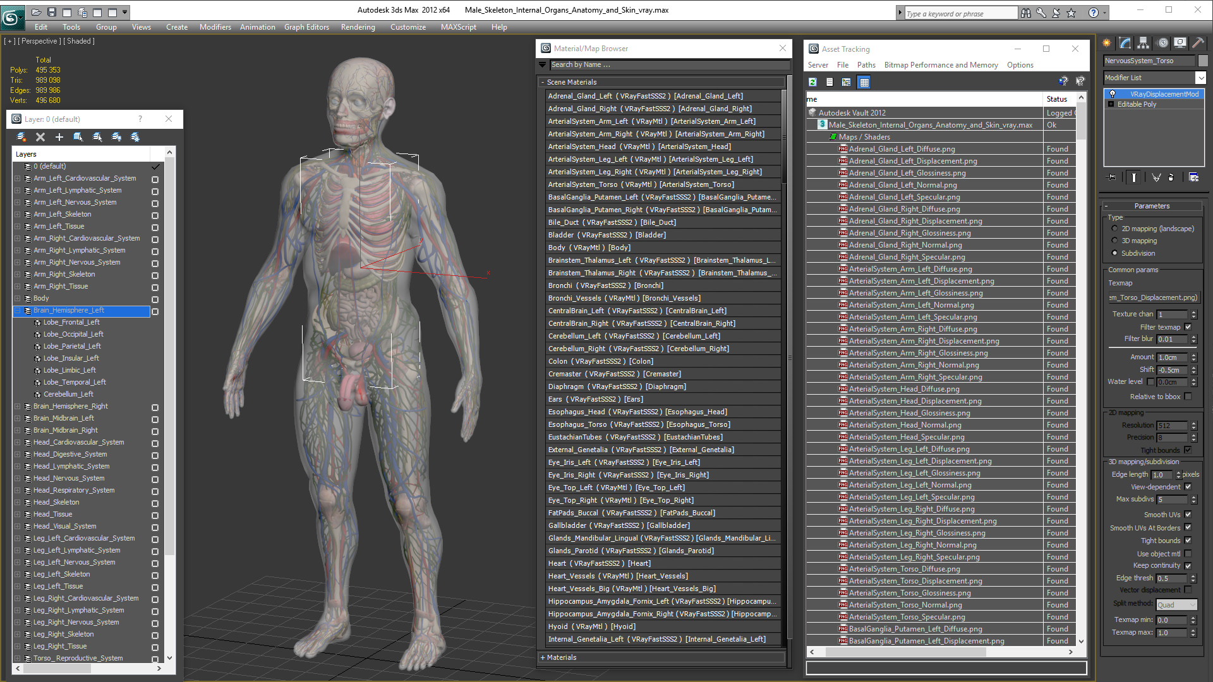Image resolution: width=1213 pixels, height=682 pixels.
Task: Click the [Perspective] viewport label
Action: (x=39, y=41)
